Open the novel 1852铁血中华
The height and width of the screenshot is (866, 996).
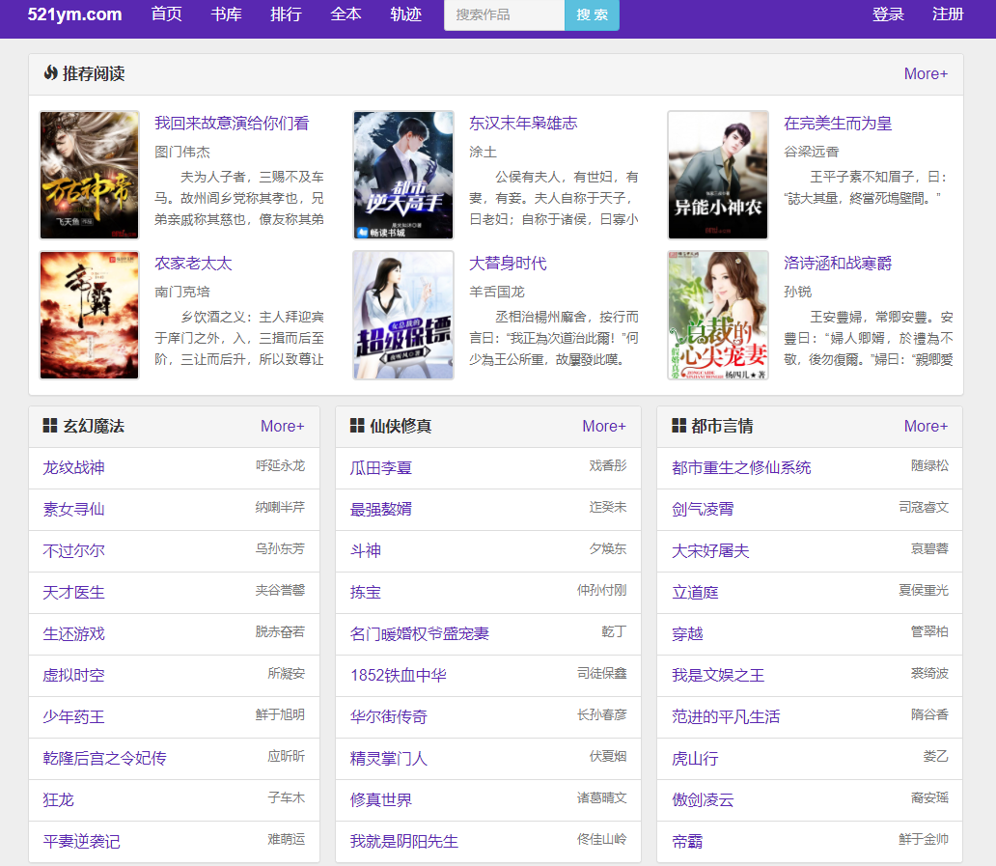399,676
